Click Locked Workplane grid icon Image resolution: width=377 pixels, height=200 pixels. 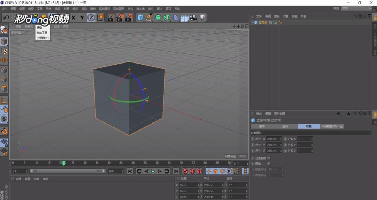pos(4,142)
